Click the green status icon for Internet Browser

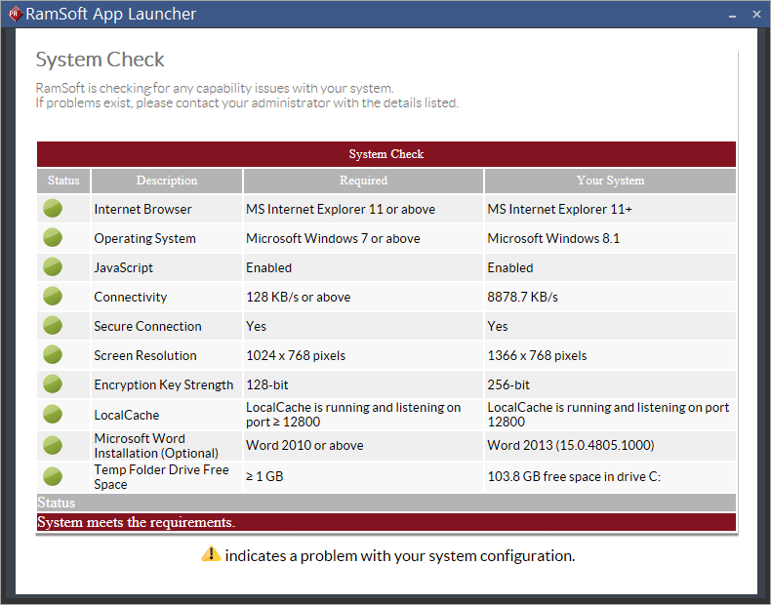[x=53, y=208]
